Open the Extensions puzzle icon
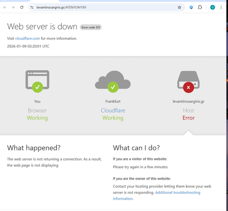The image size is (228, 211). click(x=200, y=7)
